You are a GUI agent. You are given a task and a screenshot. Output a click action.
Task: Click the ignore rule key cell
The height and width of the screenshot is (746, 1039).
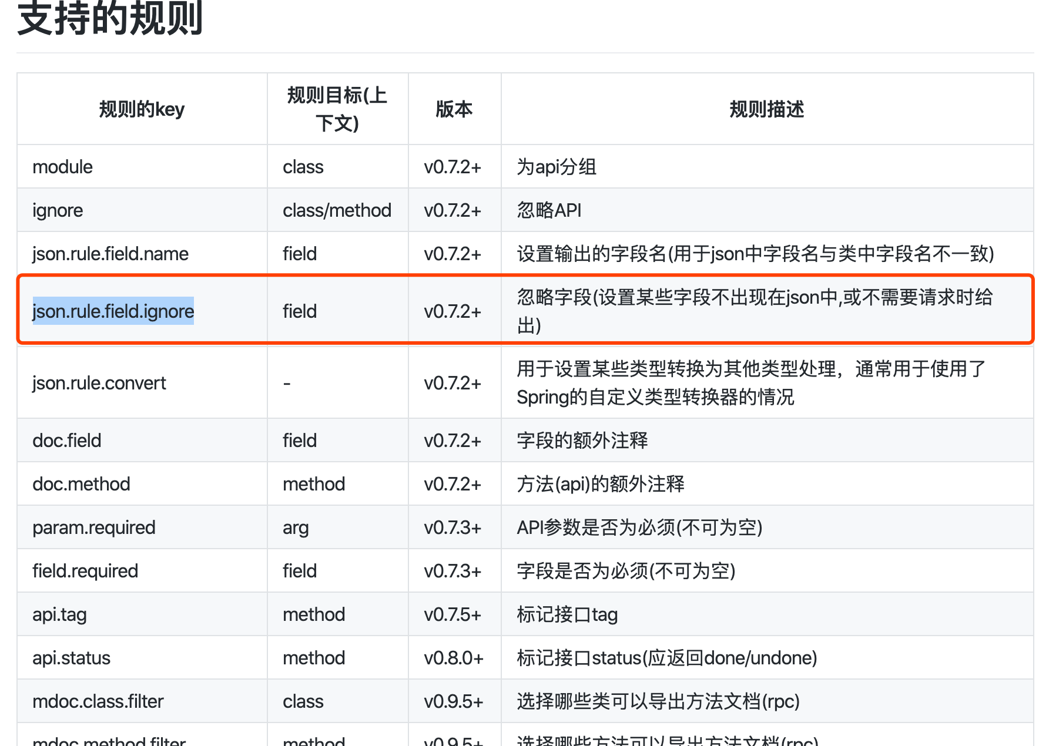[x=57, y=210]
